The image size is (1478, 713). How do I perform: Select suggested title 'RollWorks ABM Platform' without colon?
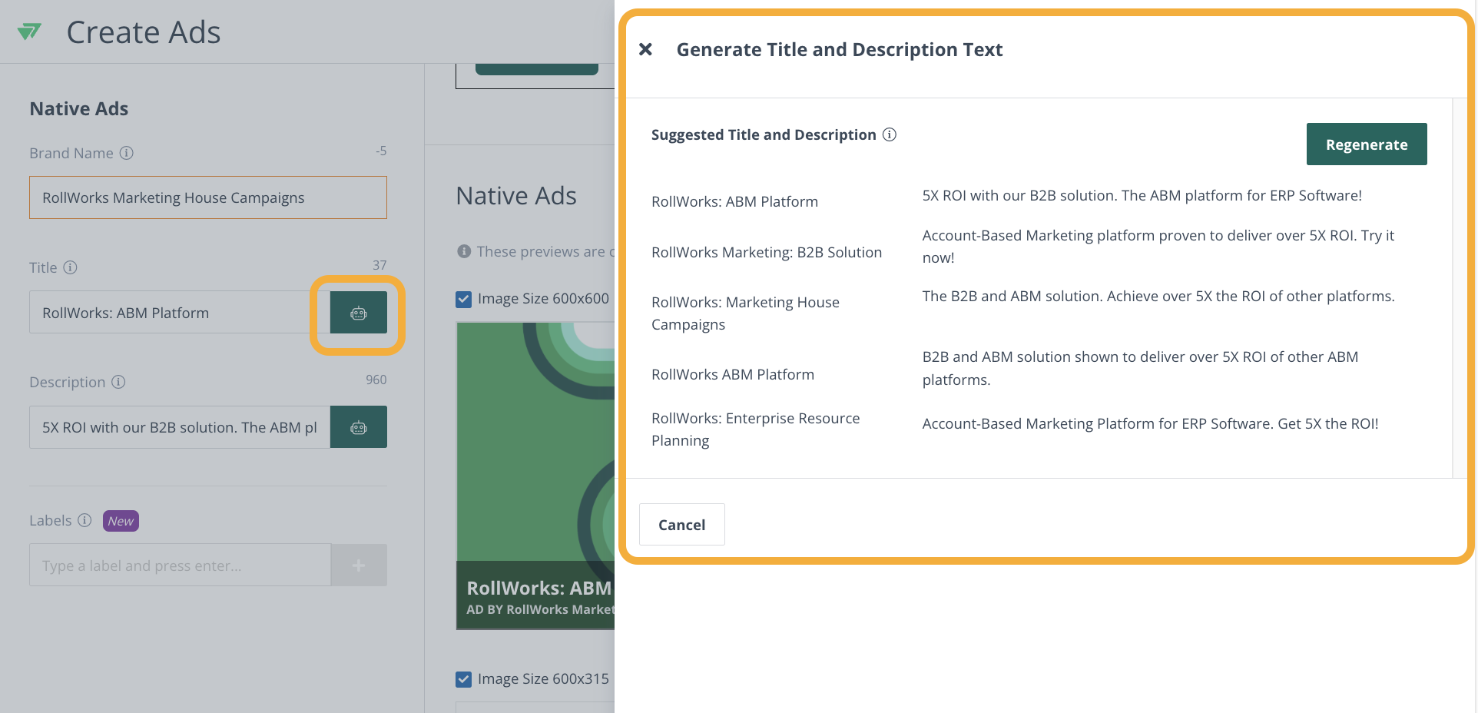click(x=733, y=374)
